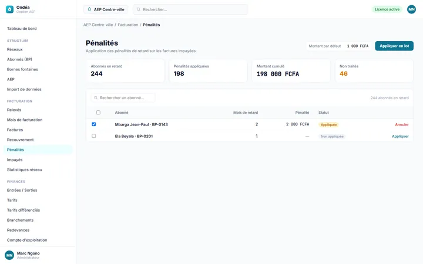423x264 pixels.
Task: Click the Marc Ngono name in sidebar footer
Action: click(28, 253)
